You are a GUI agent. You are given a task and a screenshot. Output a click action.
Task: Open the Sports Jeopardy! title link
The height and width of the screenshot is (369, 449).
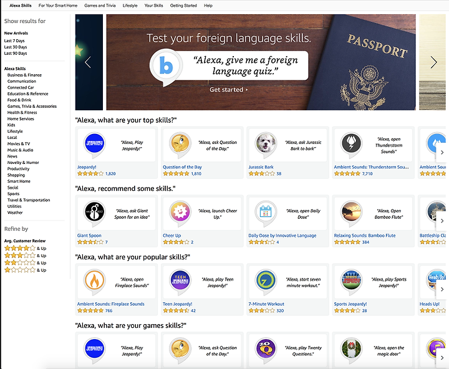click(x=350, y=304)
